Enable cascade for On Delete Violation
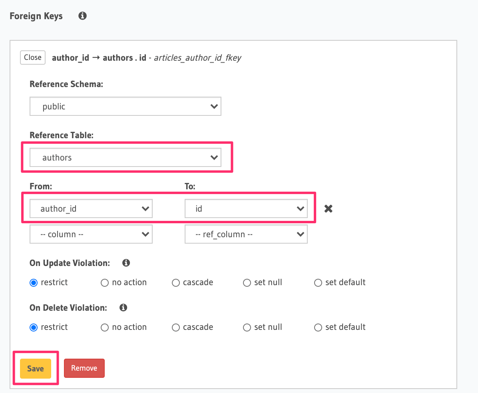The height and width of the screenshot is (393, 478). [176, 327]
